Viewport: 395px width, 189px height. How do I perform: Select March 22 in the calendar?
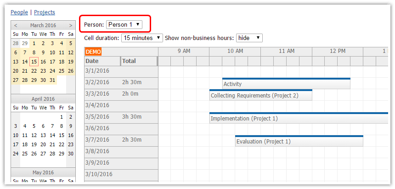click(x=34, y=71)
